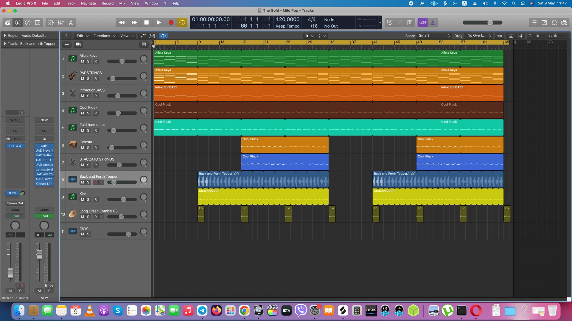Toggle the Show Automation button

tap(143, 36)
